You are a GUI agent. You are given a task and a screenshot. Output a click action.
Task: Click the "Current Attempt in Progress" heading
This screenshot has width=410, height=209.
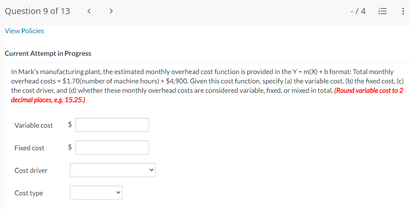pos(48,54)
